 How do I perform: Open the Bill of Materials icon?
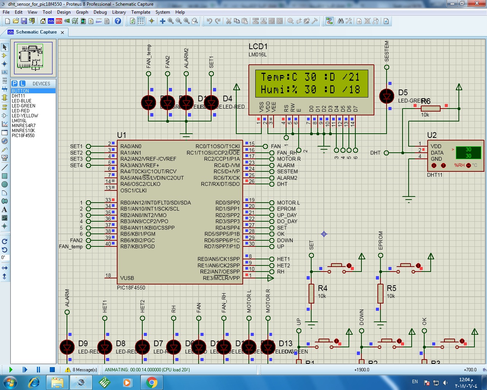pyautogui.click(x=91, y=21)
